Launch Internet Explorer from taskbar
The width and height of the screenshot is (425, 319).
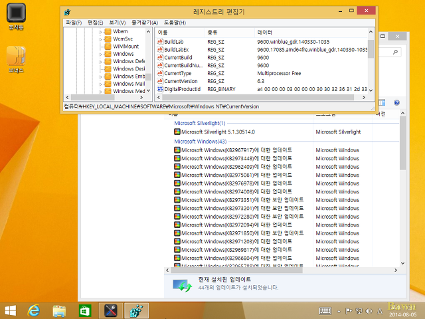pos(34,310)
